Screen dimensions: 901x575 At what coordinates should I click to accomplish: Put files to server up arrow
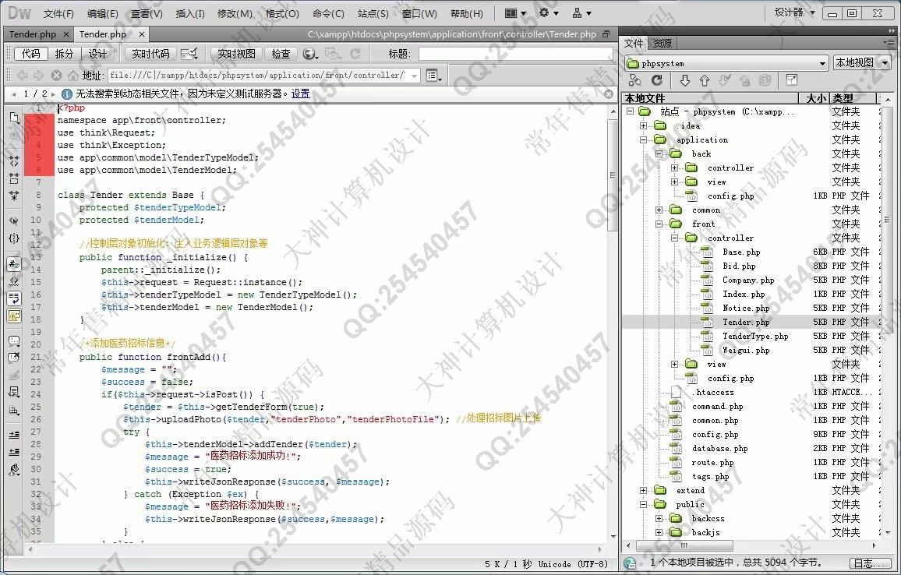[705, 80]
